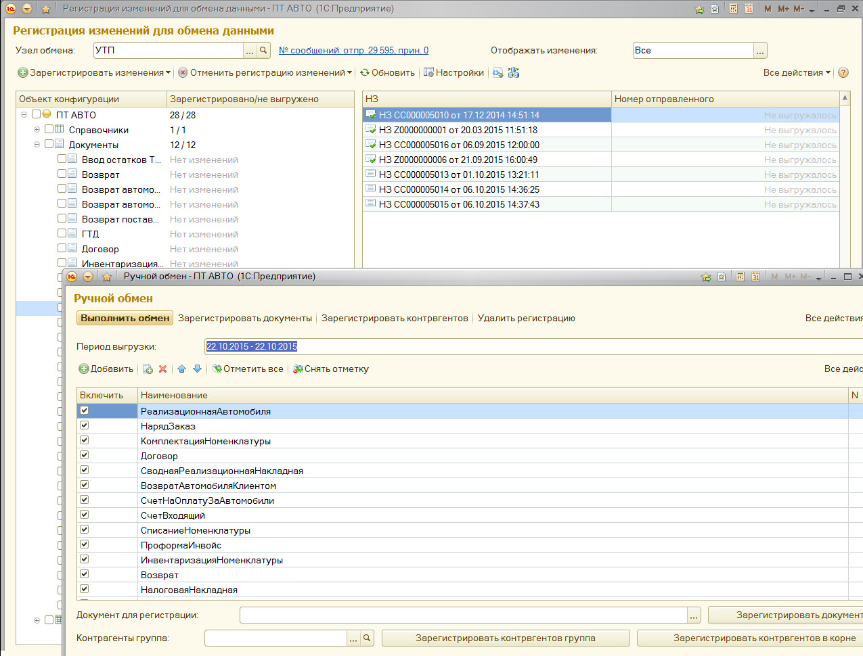Click Зарегистрировать контрагентов command in command bar
The width and height of the screenshot is (863, 656).
(x=395, y=318)
